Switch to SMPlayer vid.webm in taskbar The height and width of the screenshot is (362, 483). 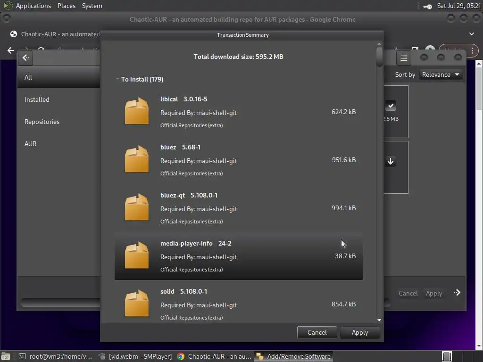pos(135,356)
